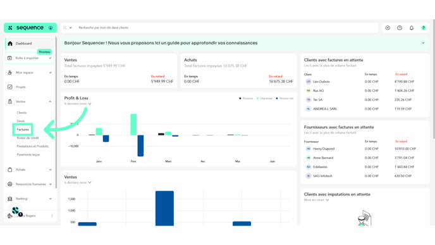Open Profit & Loss 6 derniers mois dropdown

coord(78,104)
